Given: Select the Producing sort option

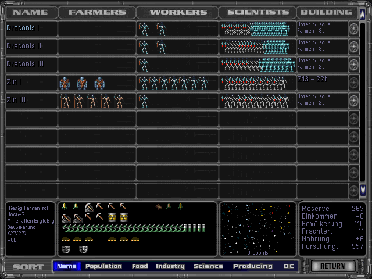Looking at the screenshot, I should point(252,266).
